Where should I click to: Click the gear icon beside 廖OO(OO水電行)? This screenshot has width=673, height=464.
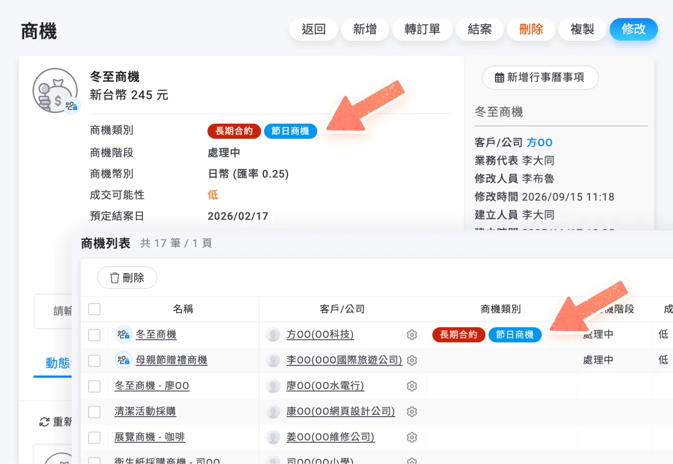click(412, 386)
